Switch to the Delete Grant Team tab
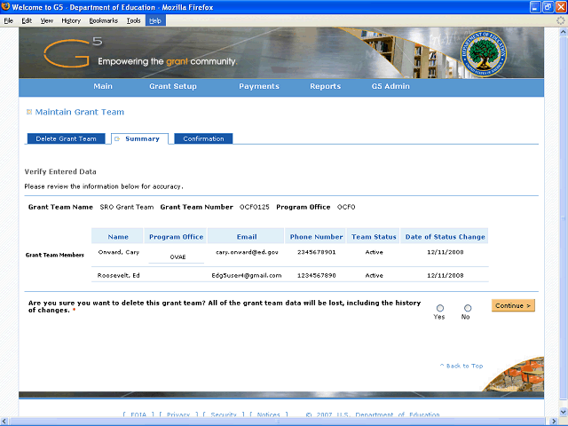 pos(66,138)
